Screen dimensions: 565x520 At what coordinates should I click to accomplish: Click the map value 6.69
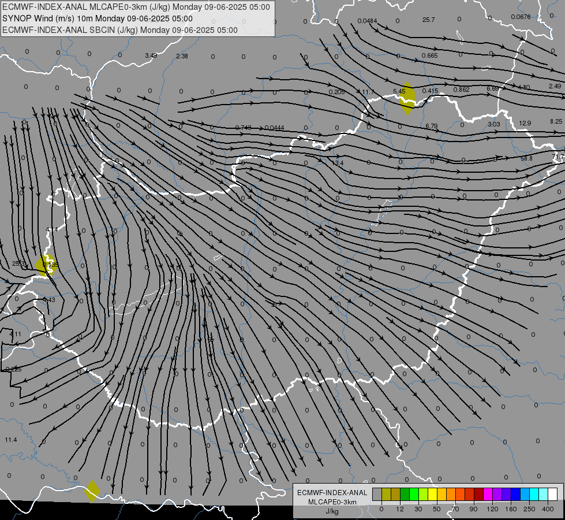coord(493,88)
